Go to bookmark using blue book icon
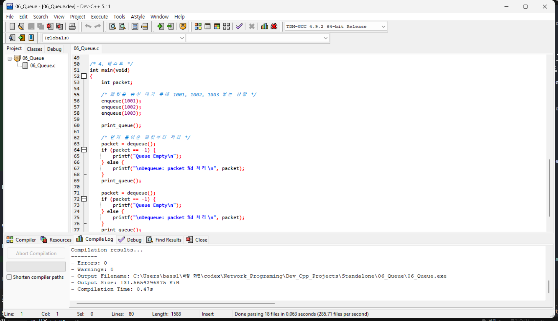This screenshot has height=321, width=558. tap(31, 38)
